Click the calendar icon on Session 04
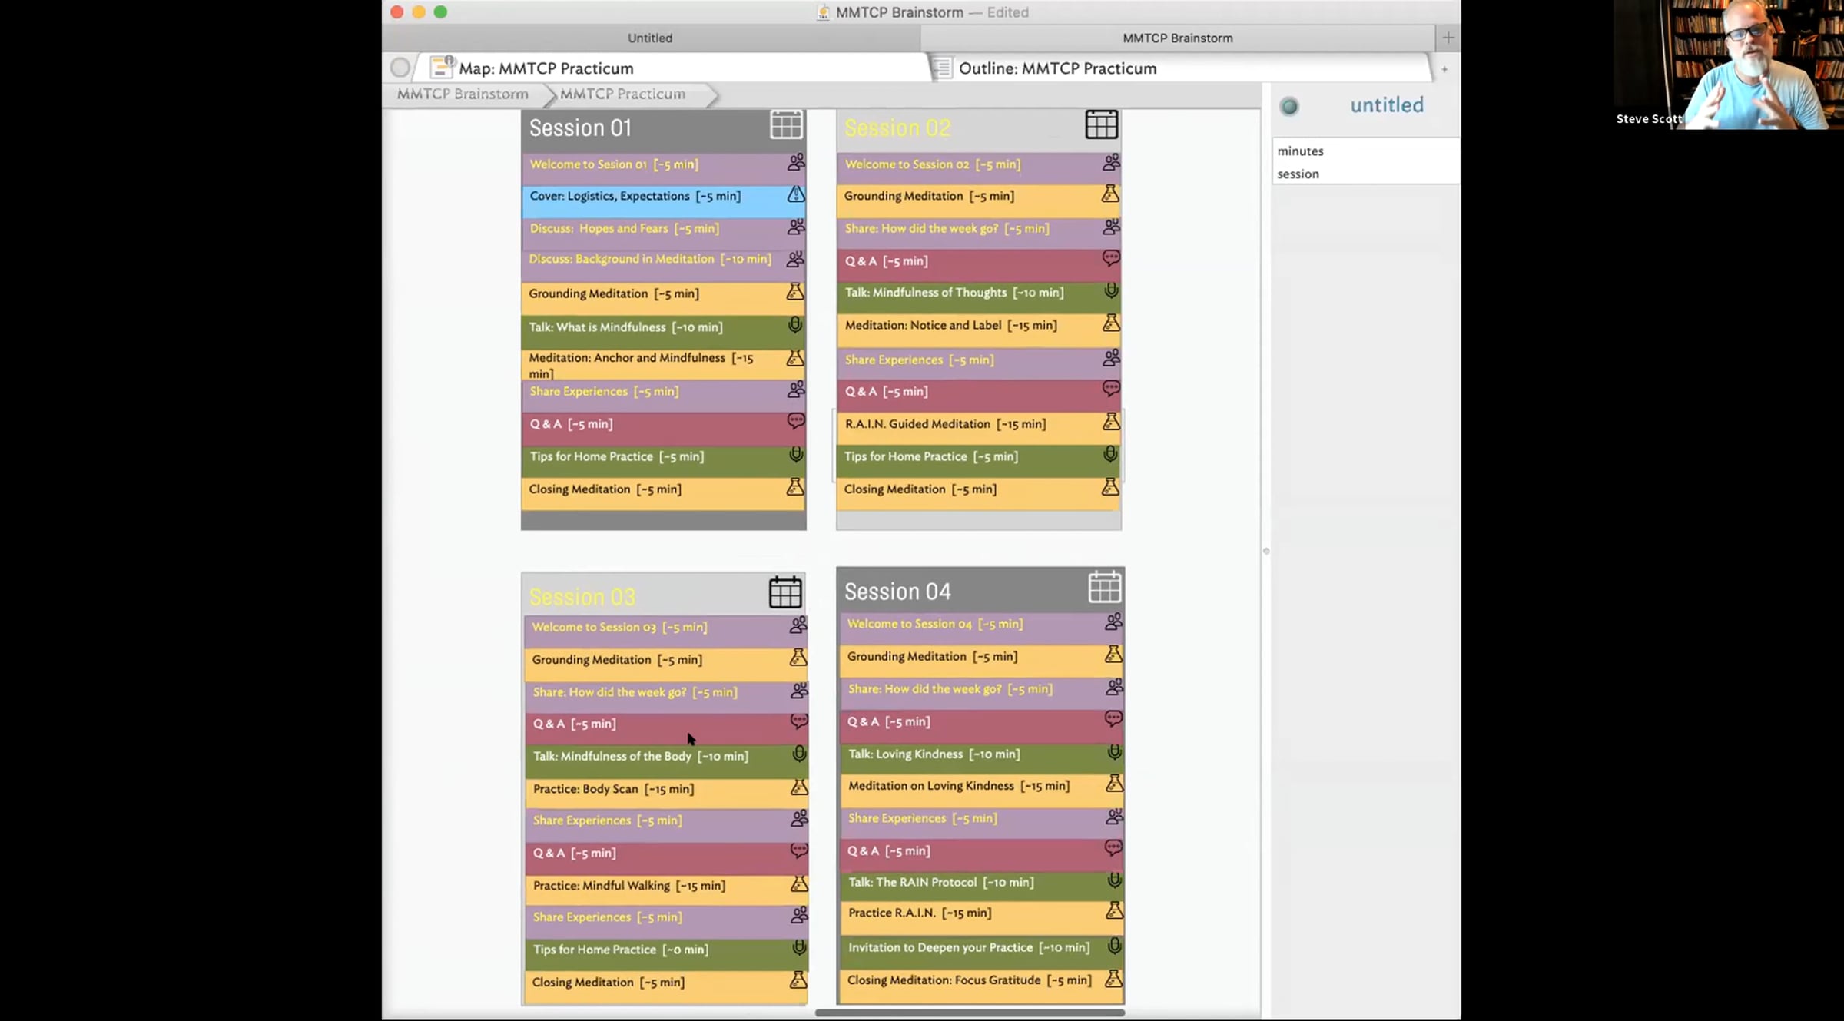The image size is (1844, 1021). [1104, 587]
